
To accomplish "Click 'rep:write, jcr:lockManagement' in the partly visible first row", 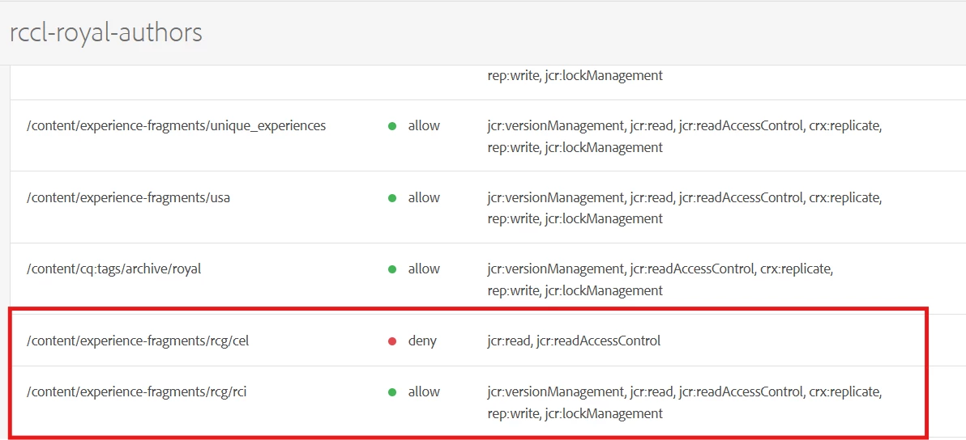I will pos(575,76).
